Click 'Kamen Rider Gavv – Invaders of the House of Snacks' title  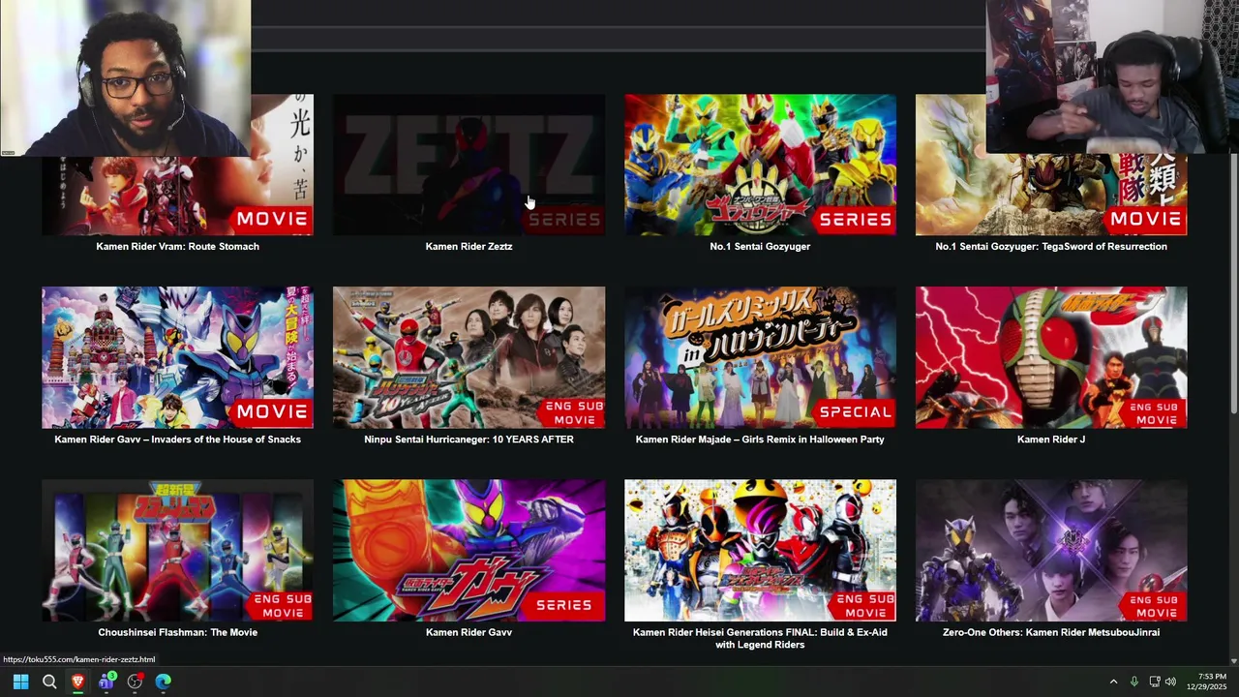coord(177,439)
